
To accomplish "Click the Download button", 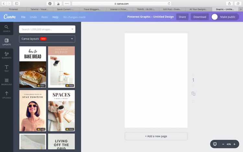I will point(200,17).
